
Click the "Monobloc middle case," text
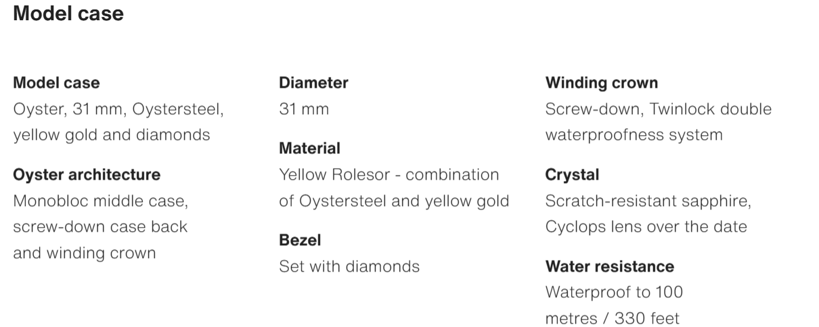pos(100,201)
